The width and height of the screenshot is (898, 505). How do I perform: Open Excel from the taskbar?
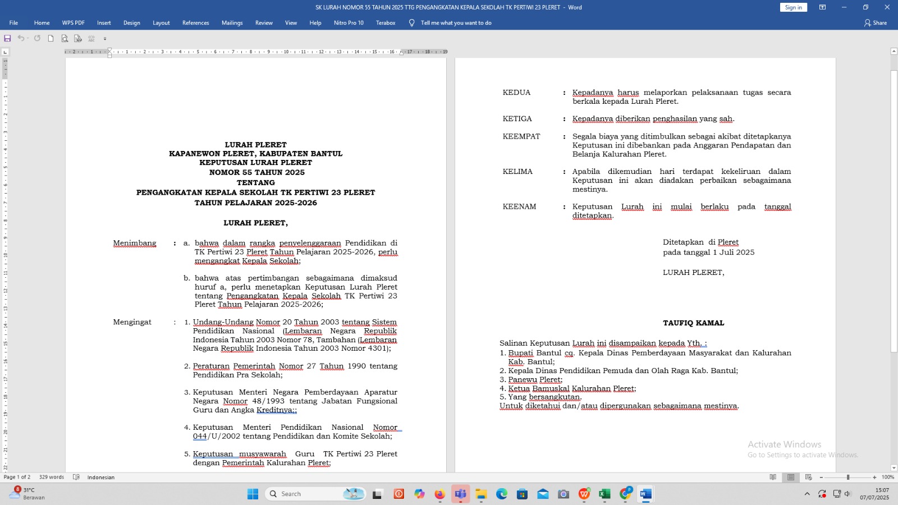(604, 494)
